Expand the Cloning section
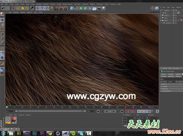 (165, 89)
